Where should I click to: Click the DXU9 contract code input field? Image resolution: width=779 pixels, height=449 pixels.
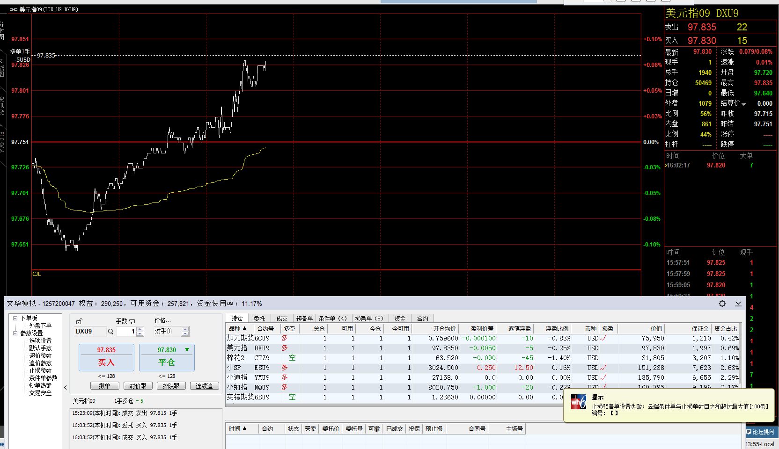pos(90,331)
